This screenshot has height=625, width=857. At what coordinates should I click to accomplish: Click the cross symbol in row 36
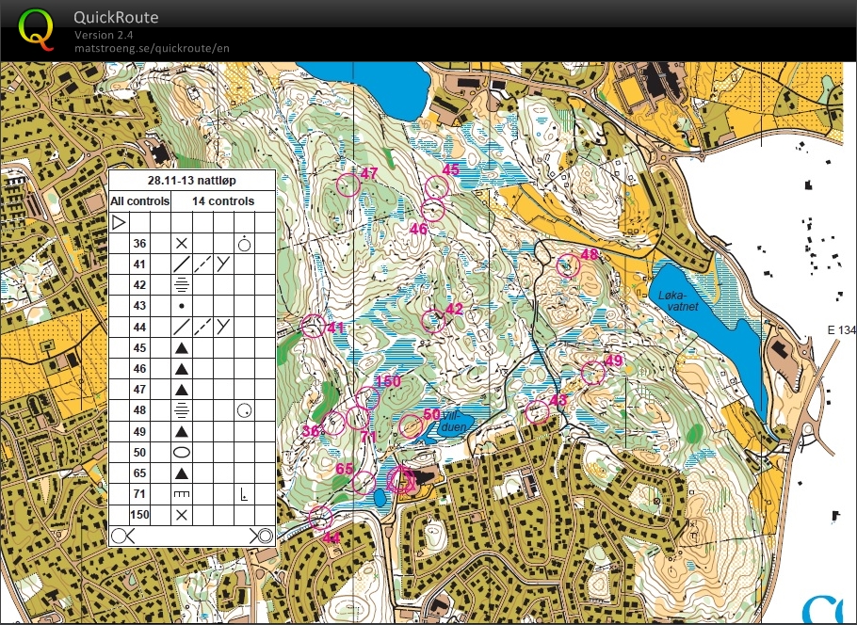[x=181, y=244]
